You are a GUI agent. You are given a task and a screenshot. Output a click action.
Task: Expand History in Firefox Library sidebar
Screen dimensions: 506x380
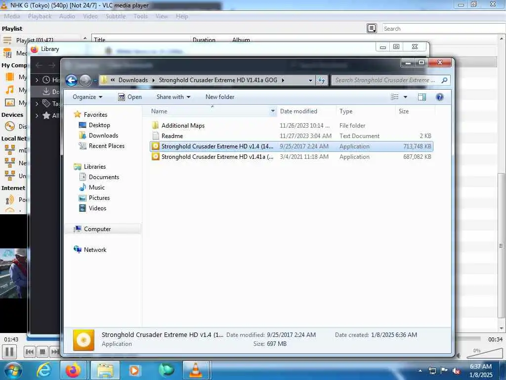(x=37, y=80)
